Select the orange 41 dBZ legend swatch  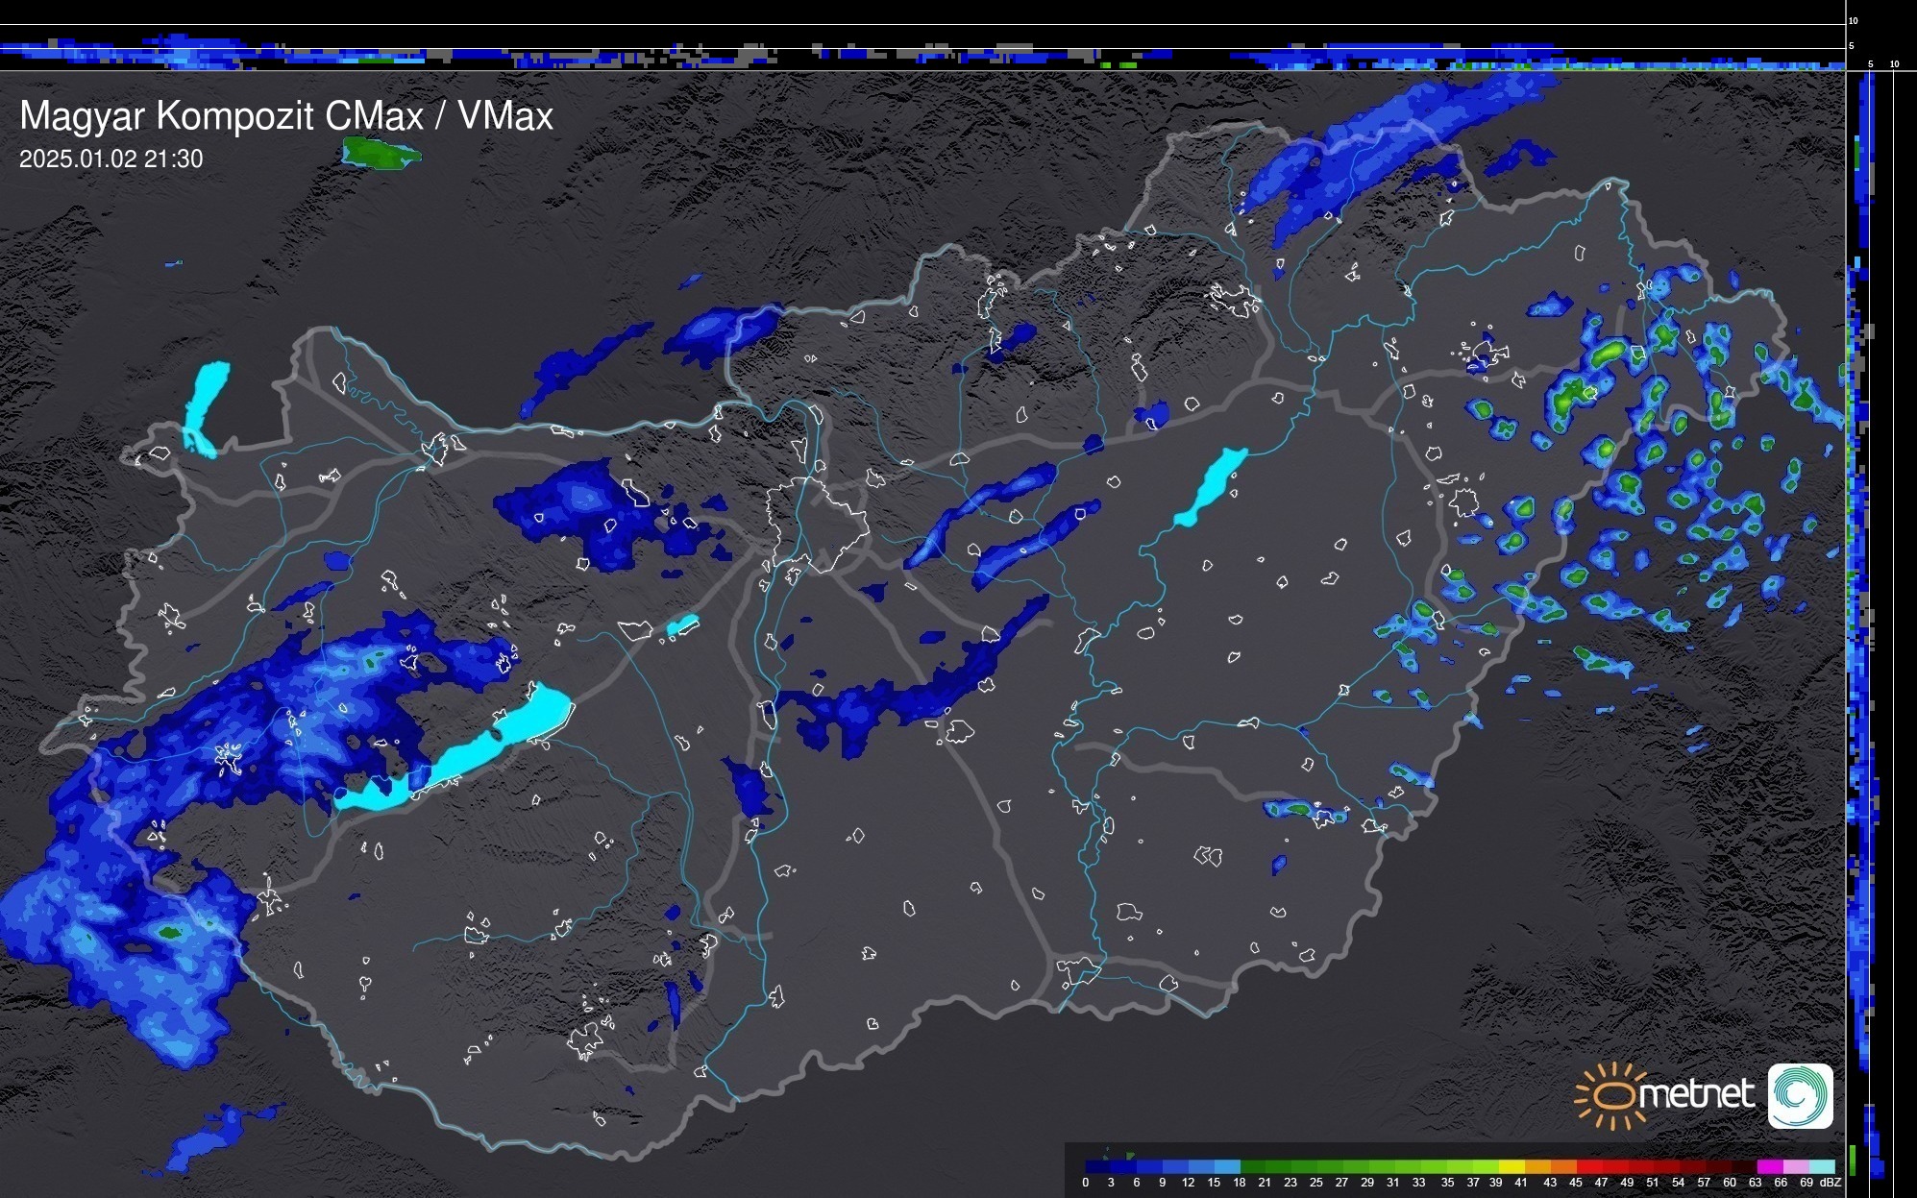point(1536,1166)
